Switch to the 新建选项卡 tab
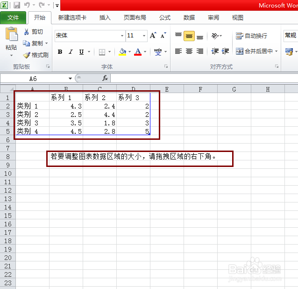 (72, 18)
